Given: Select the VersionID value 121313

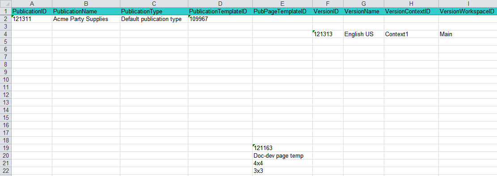Looking at the screenshot, I should pos(328,34).
